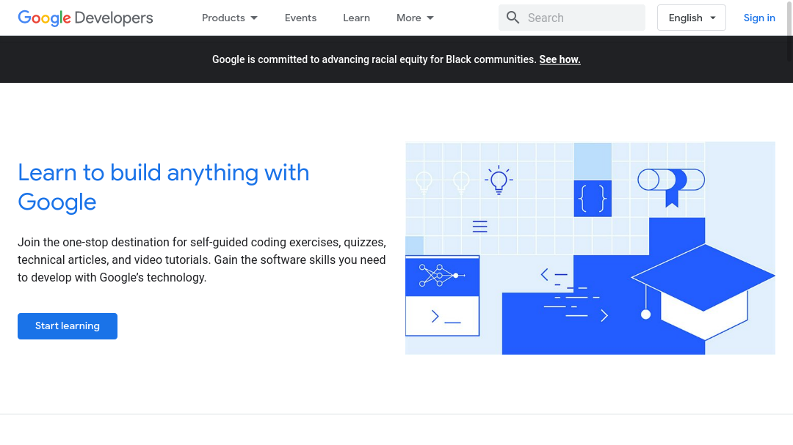Click the three-line list icon in the illustration
This screenshot has width=793, height=445.
[480, 227]
